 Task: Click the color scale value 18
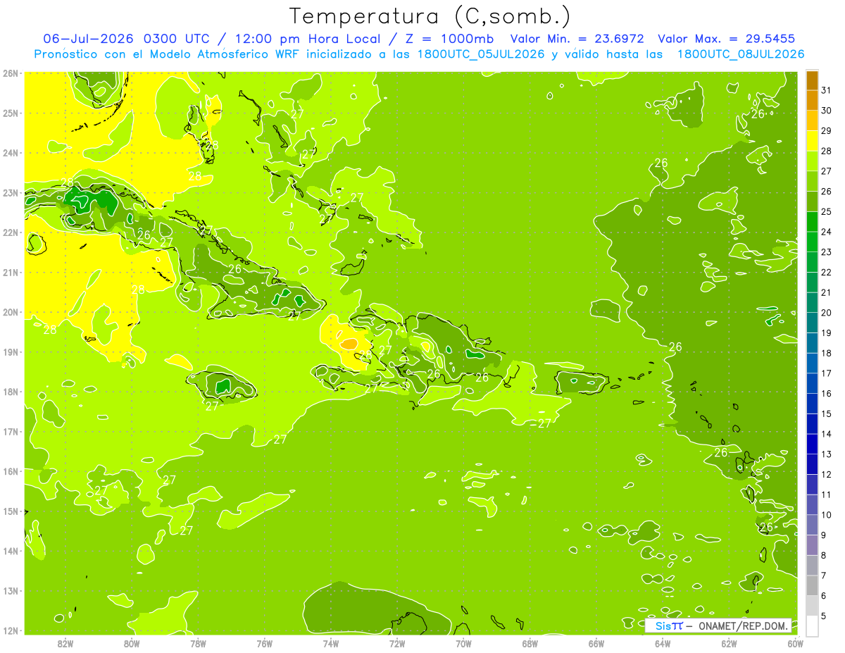click(827, 353)
